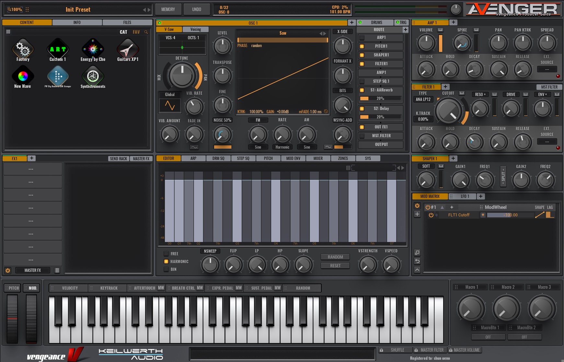
Task: Open Guitars XP1 expansion
Action: 128,50
